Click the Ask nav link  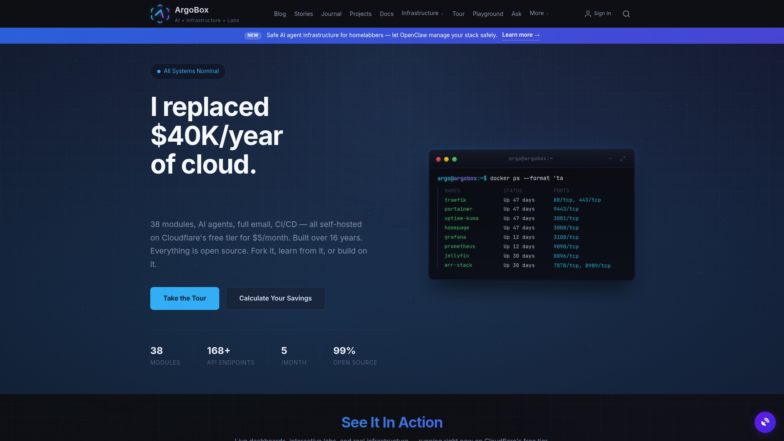[516, 13]
